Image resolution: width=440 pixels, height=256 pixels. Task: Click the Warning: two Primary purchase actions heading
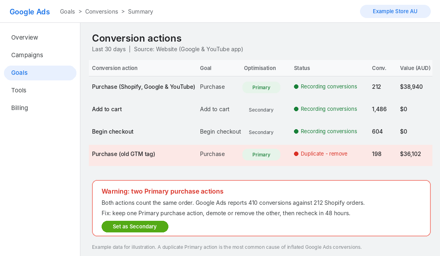tap(162, 192)
